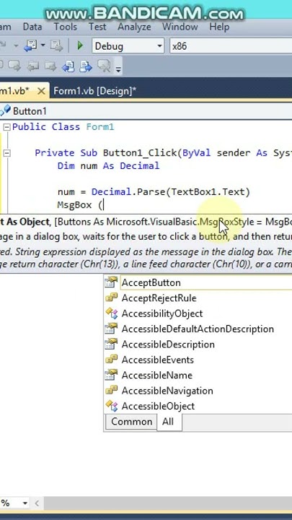Switch IntelliSense to Common tab
The height and width of the screenshot is (520, 292).
coord(131,422)
